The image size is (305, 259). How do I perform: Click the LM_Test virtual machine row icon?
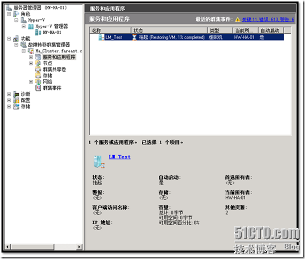tap(101, 37)
